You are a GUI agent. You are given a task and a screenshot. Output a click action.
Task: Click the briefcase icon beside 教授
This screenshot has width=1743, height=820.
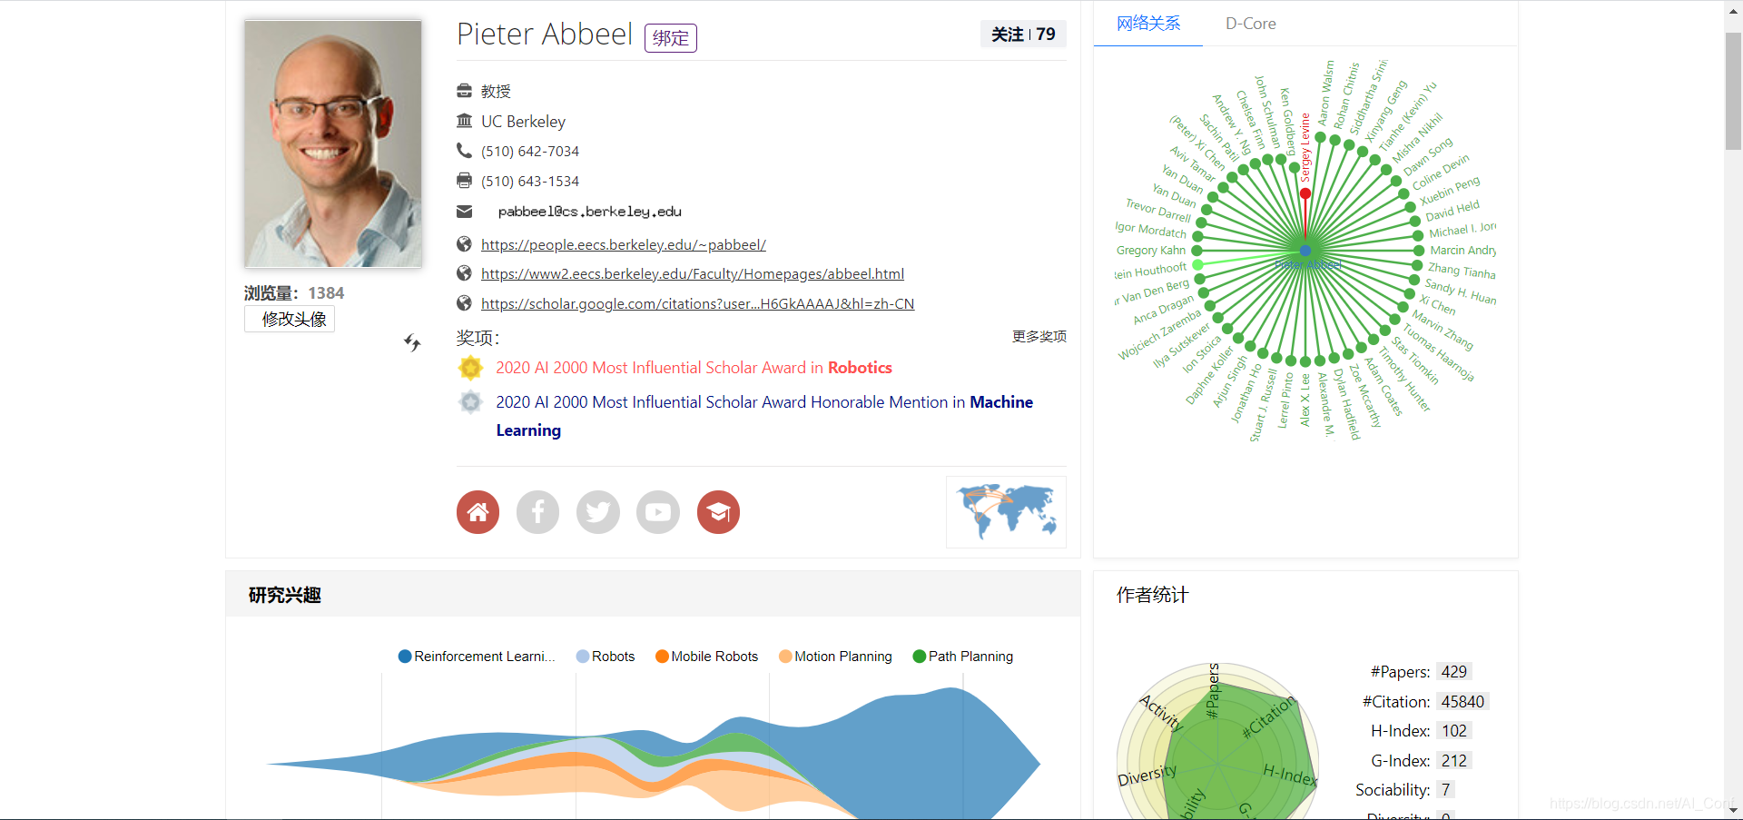[x=464, y=91]
